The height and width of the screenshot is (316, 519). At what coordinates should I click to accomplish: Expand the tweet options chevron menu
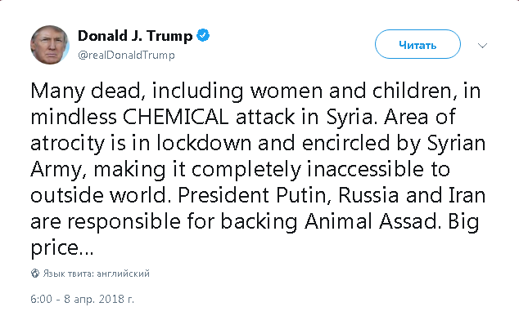click(483, 45)
